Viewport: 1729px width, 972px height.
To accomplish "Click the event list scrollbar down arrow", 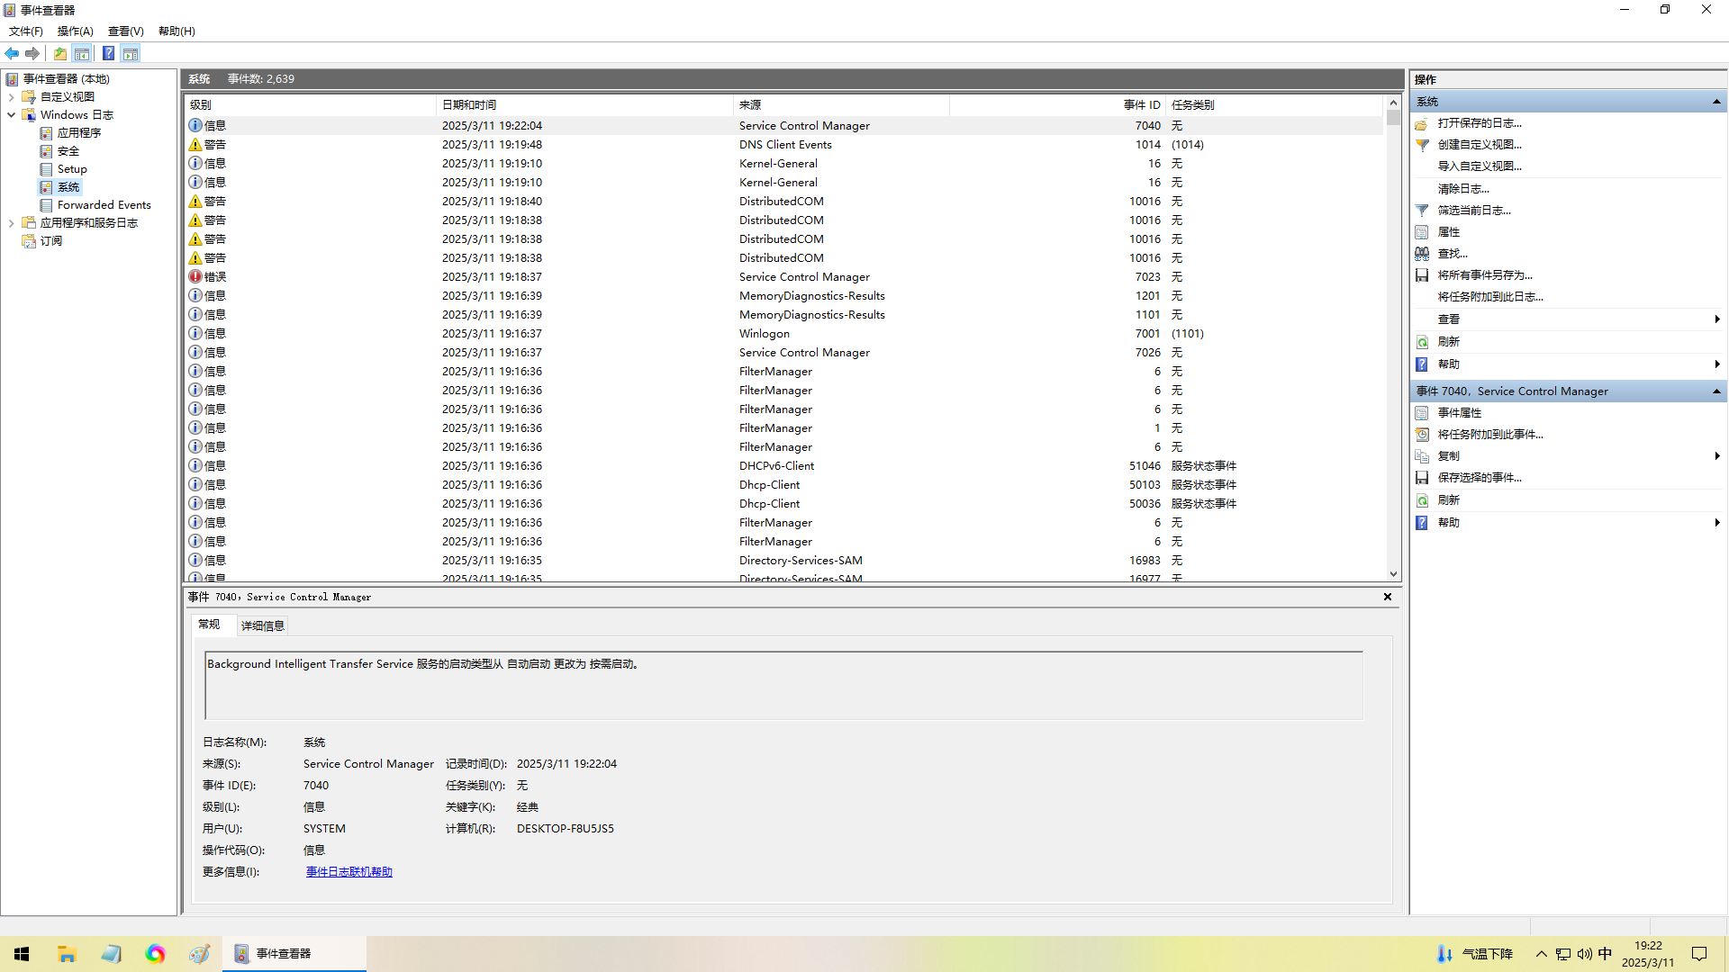I will [1393, 574].
